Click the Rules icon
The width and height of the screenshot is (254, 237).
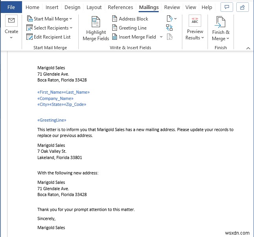[169, 19]
